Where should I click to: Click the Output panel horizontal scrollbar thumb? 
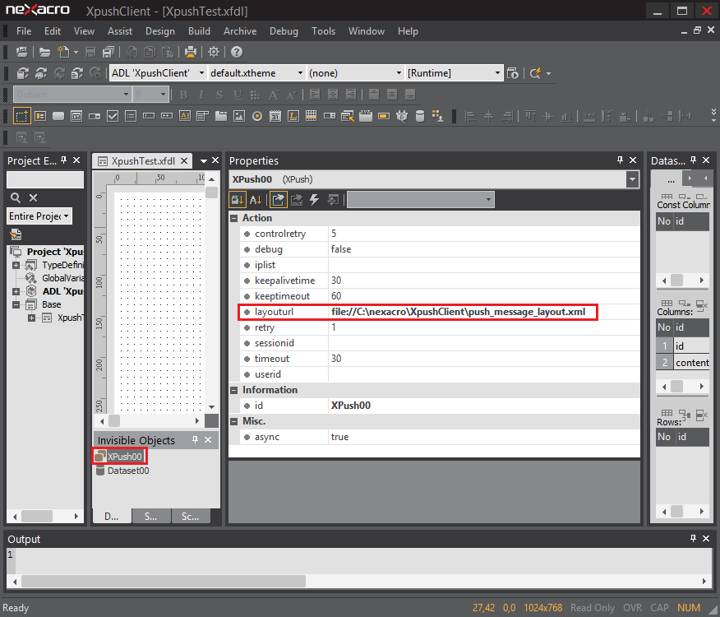164,581
